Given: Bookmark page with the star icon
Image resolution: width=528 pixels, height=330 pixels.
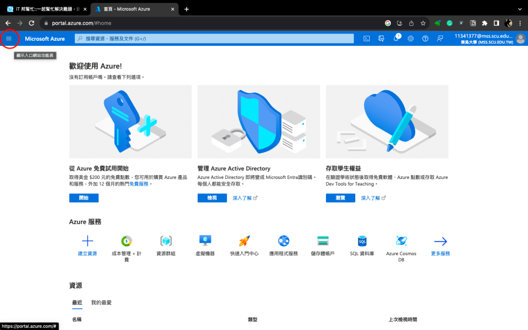Looking at the screenshot, I should (x=423, y=23).
